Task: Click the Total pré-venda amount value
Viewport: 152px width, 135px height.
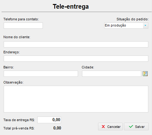Action: pyautogui.click(x=57, y=128)
